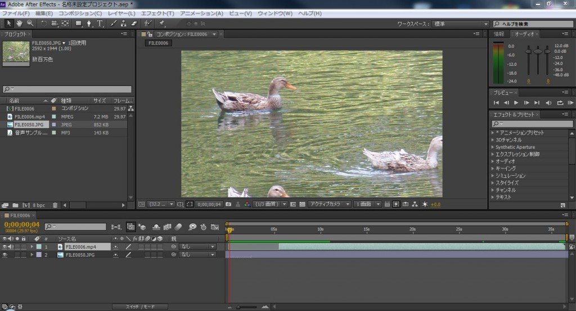Open the アクティブカメラ view dropdown
The height and width of the screenshot is (311, 576).
[330, 204]
